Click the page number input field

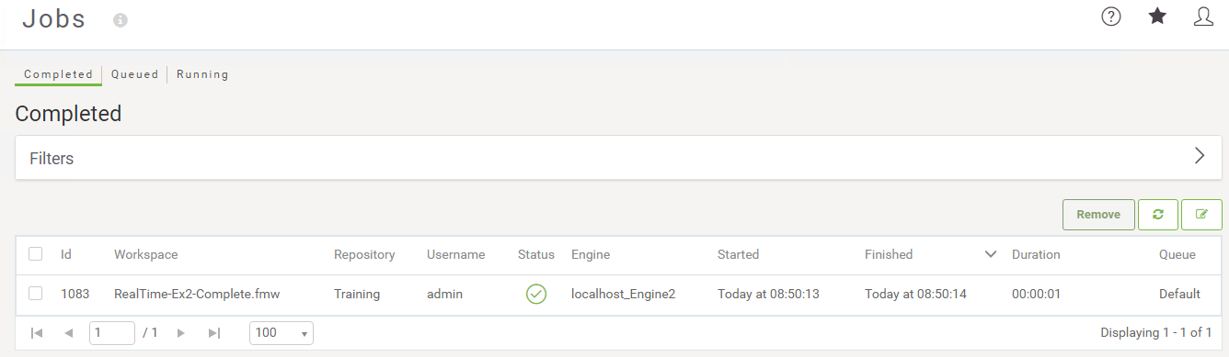[112, 333]
